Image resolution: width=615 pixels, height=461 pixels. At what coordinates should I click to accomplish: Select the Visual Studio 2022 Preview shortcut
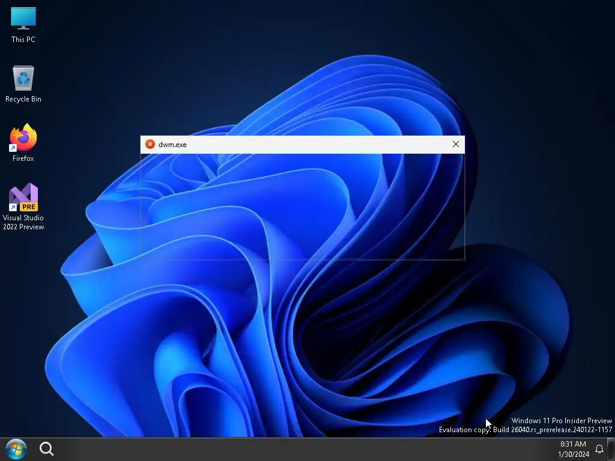23,206
